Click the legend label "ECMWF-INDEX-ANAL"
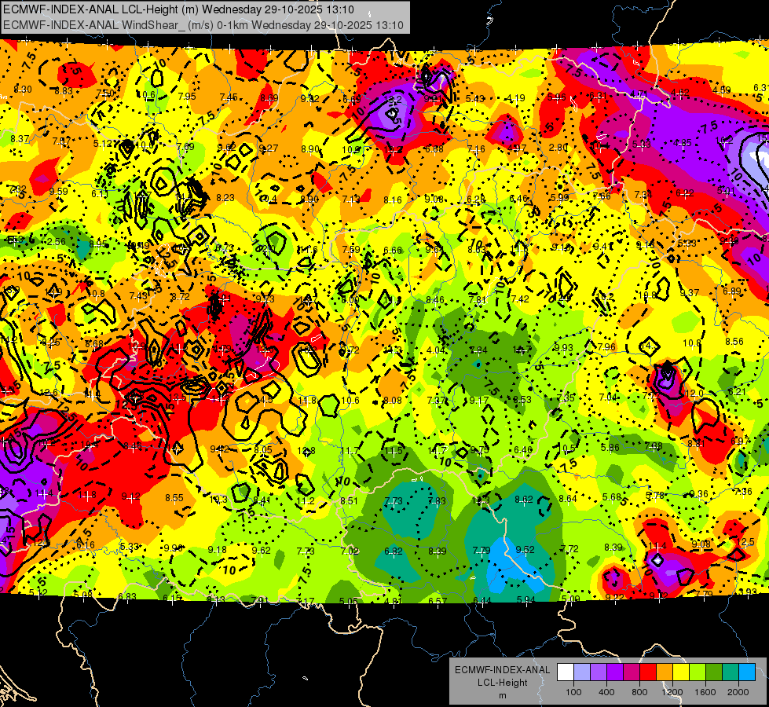Viewport: 769px width, 707px height. 502,670
